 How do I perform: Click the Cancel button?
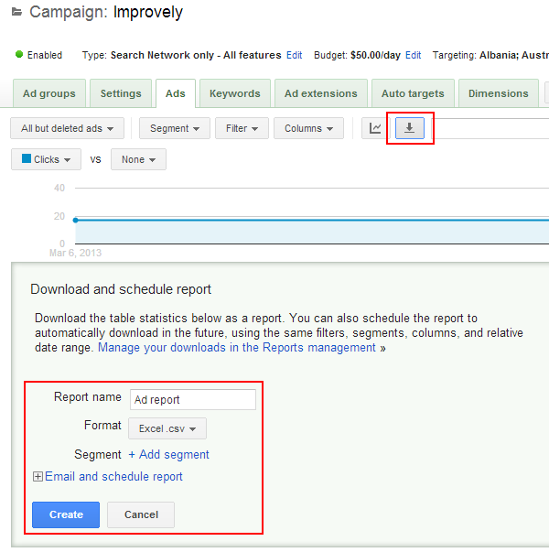tap(141, 514)
